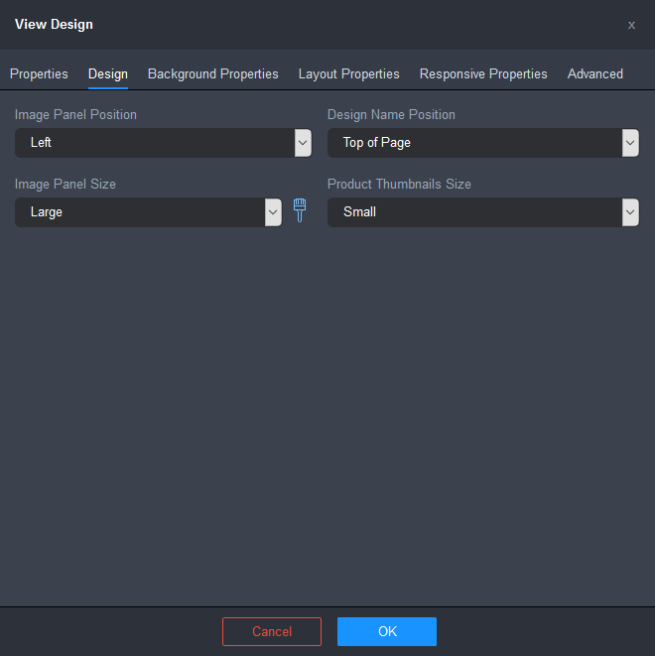This screenshot has width=655, height=656.
Task: Open the Design Name Position dropdown
Action: (x=483, y=143)
